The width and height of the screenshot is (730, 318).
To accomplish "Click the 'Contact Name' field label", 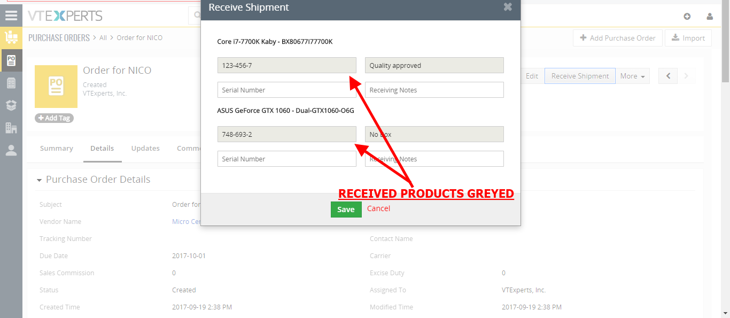I will point(391,238).
